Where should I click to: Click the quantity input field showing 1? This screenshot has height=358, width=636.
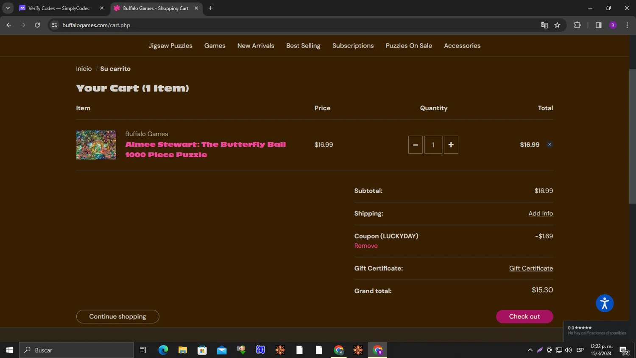433,145
